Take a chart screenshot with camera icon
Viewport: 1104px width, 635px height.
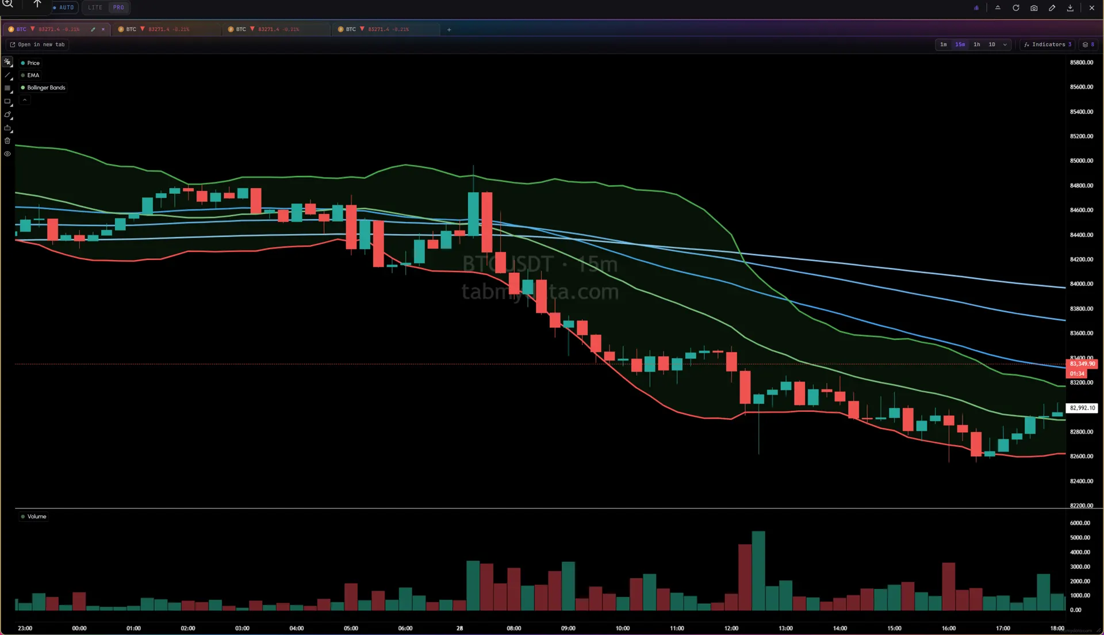[1034, 8]
